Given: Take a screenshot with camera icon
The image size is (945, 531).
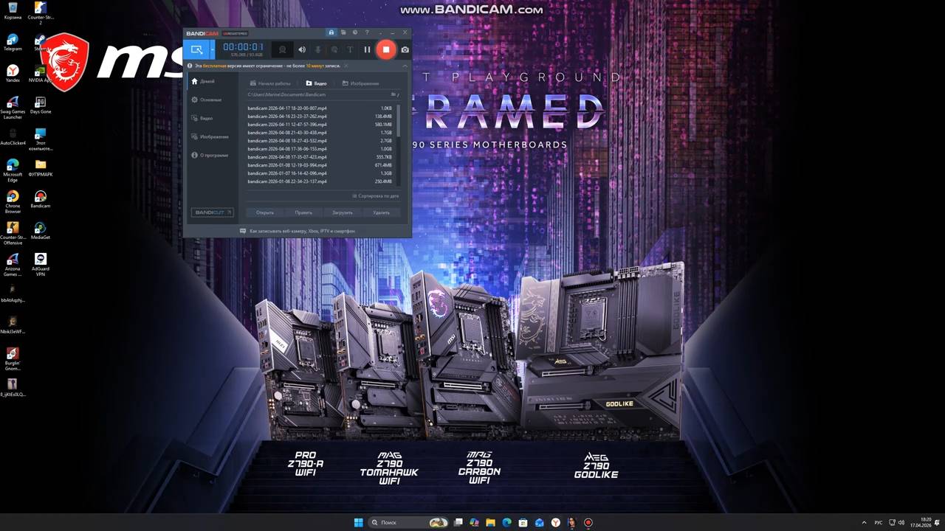Looking at the screenshot, I should pyautogui.click(x=405, y=49).
